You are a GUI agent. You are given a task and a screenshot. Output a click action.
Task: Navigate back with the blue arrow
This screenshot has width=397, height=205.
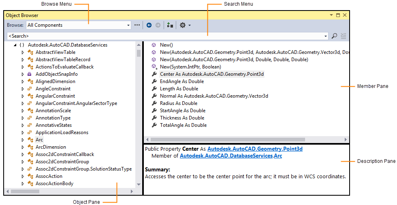click(149, 25)
